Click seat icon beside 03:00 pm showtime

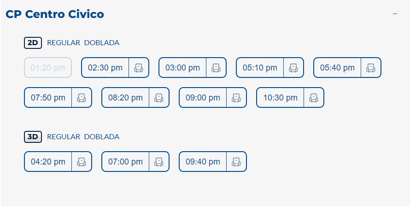216,68
